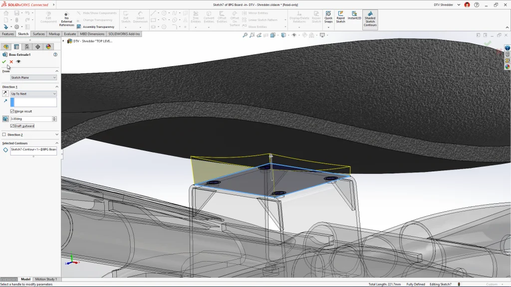The height and width of the screenshot is (287, 511).
Task: Confirm Boss-Extrude with the green checkmark
Action: pyautogui.click(x=4, y=62)
